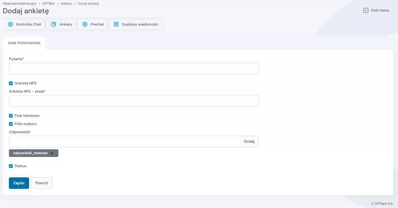398x208 pixels.
Task: Focus the Pytanie input field
Action: tap(134, 68)
